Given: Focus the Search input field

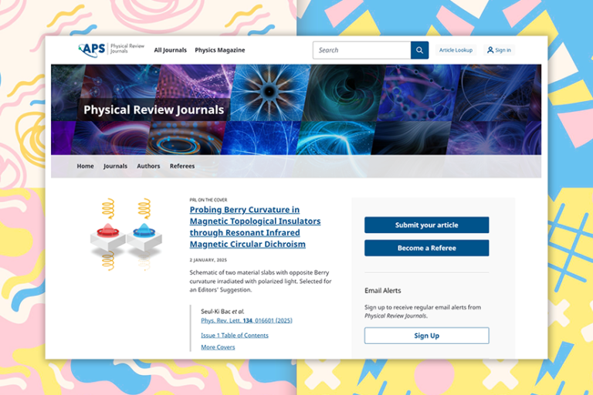Looking at the screenshot, I should coord(361,50).
